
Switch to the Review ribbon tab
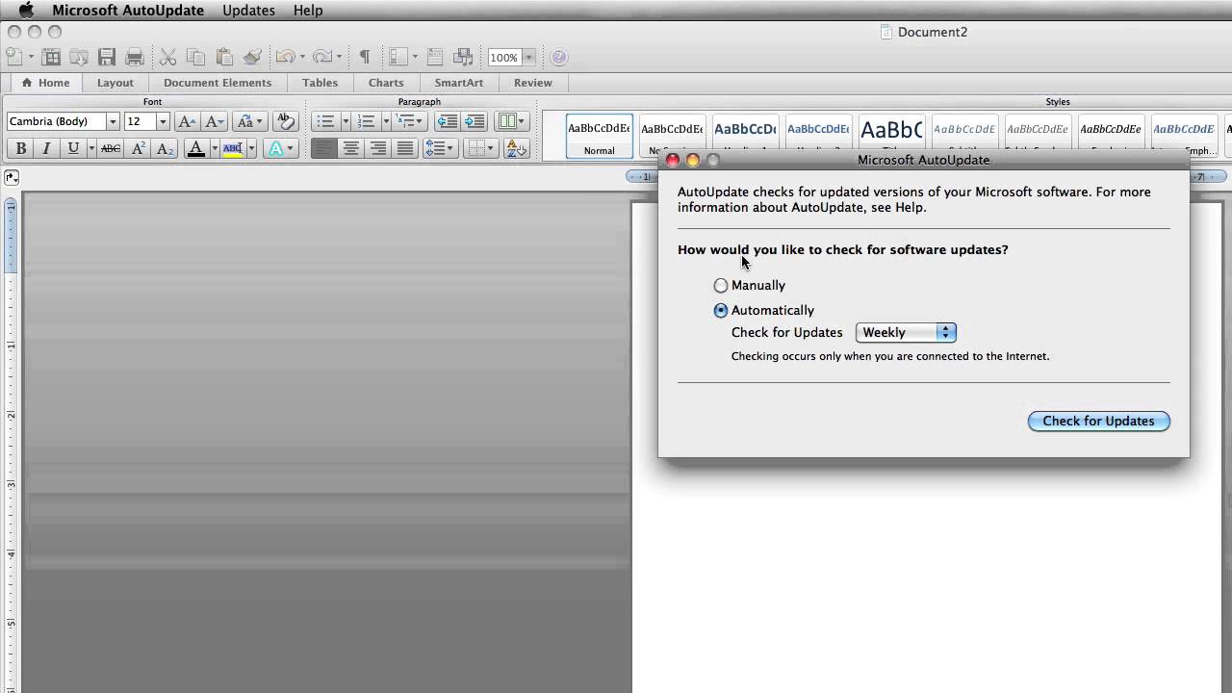pyautogui.click(x=533, y=83)
